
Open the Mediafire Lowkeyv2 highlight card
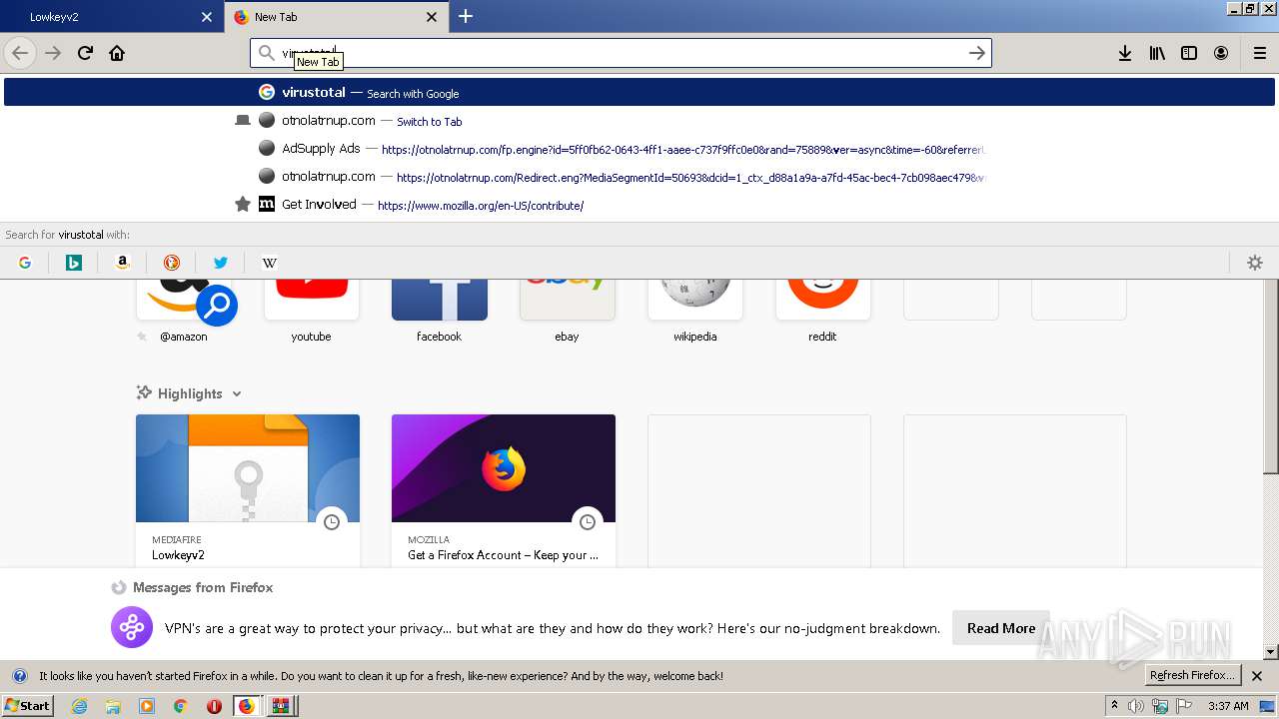[x=248, y=491]
